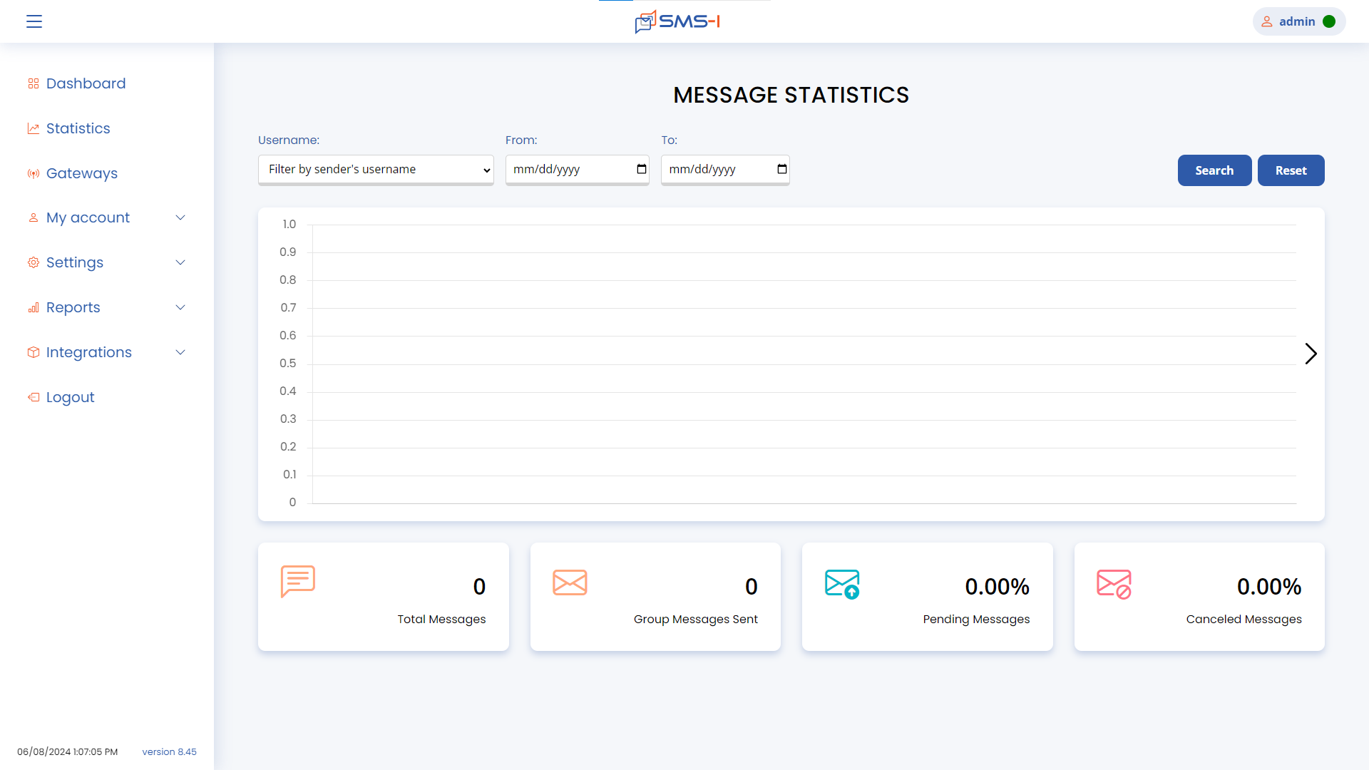This screenshot has width=1369, height=770.
Task: Click Logout link in sidebar
Action: pyautogui.click(x=70, y=397)
